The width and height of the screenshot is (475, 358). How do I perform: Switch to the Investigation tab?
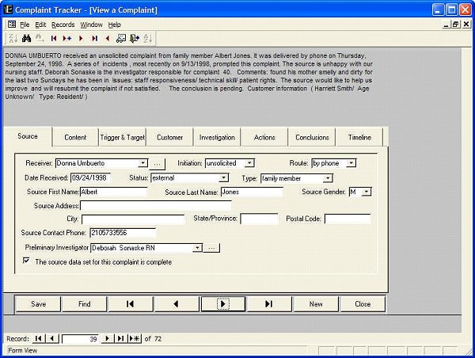216,137
